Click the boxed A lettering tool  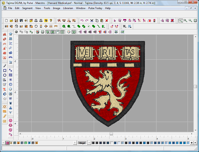coord(5,58)
